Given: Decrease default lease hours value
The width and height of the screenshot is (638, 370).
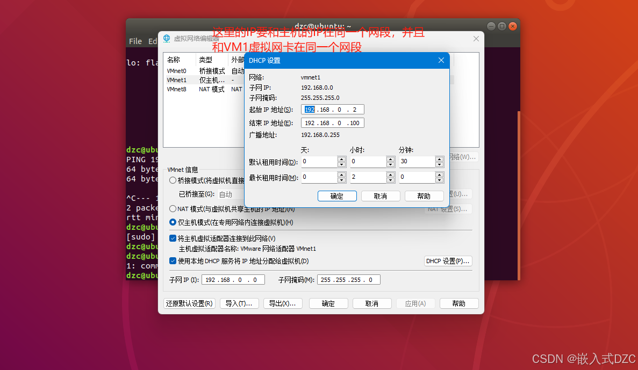Looking at the screenshot, I should [391, 164].
